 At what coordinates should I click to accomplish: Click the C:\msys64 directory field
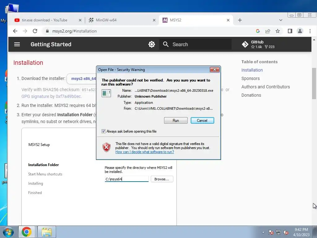(127, 179)
